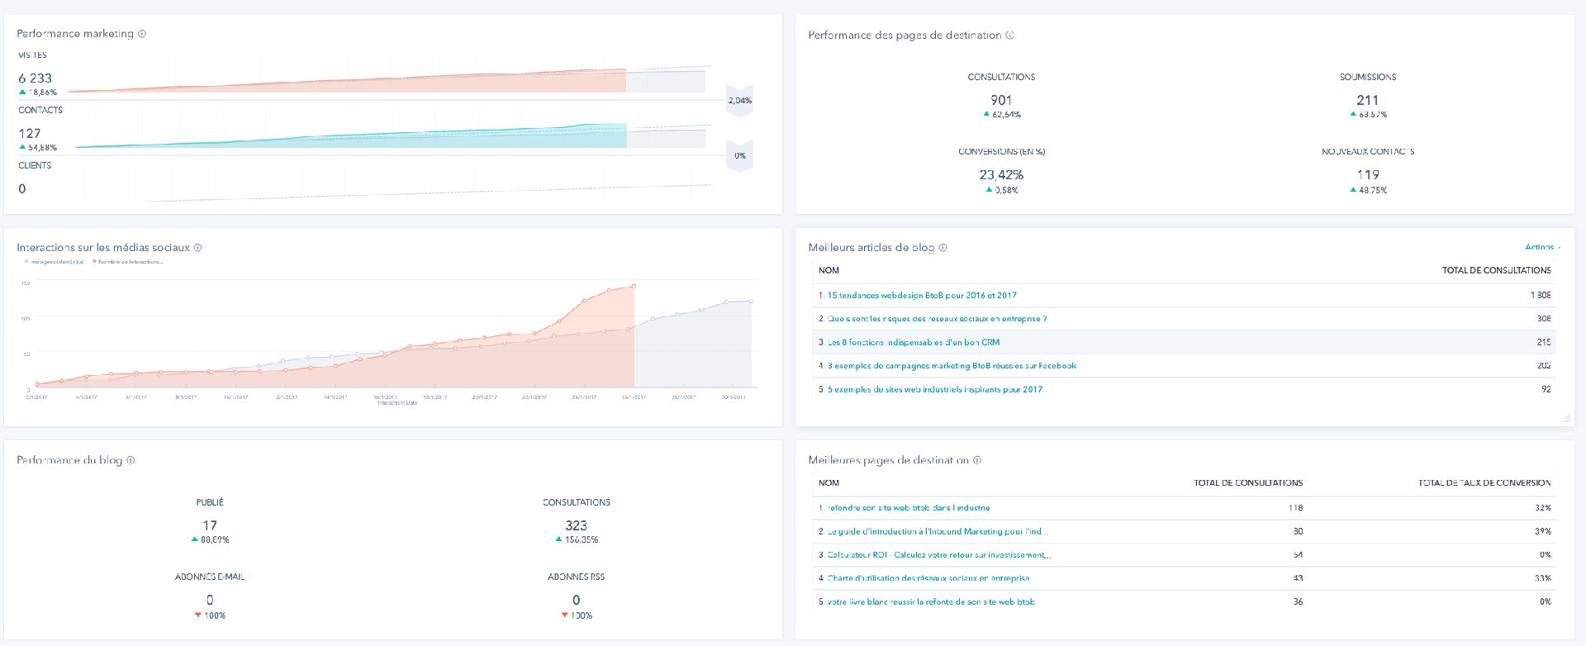Click the VISITES value 6 233

[36, 78]
